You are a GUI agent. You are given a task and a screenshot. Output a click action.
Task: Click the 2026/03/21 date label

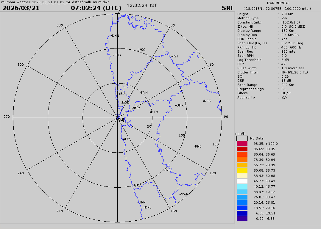click(21, 8)
